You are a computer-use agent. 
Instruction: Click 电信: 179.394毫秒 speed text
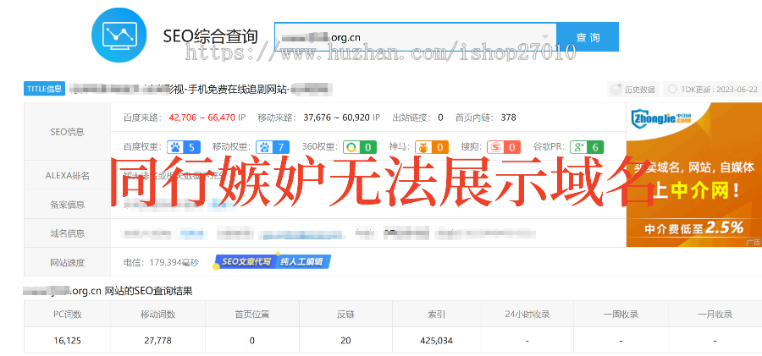tap(162, 263)
